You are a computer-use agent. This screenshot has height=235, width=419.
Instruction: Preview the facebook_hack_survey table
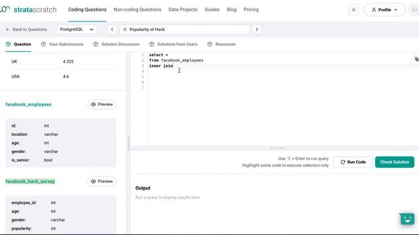pos(102,181)
